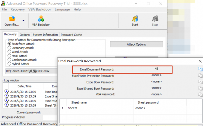The height and width of the screenshot is (126, 203).
Task: Click the Excel Write Protection Password <none> value
Action: (x=156, y=75)
